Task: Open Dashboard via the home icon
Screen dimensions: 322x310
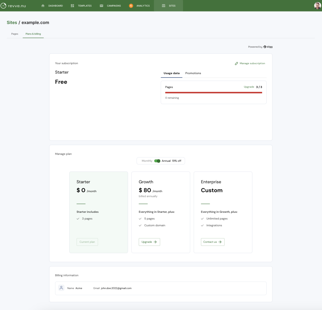Action: click(43, 6)
